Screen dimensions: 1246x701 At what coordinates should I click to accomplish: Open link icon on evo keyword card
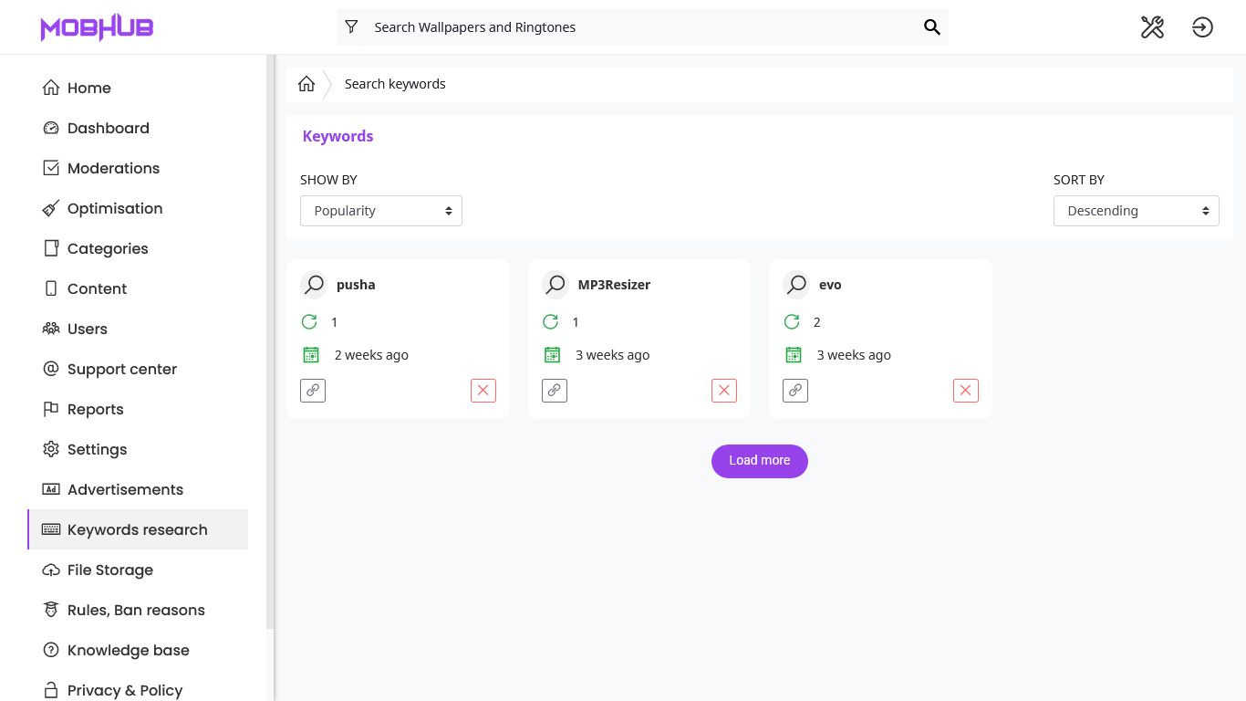(795, 391)
